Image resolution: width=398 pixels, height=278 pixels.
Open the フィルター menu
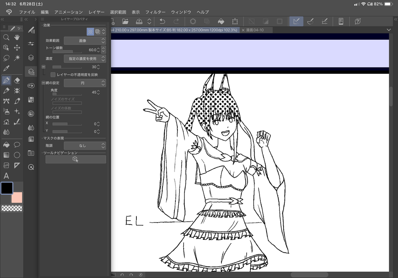point(155,12)
